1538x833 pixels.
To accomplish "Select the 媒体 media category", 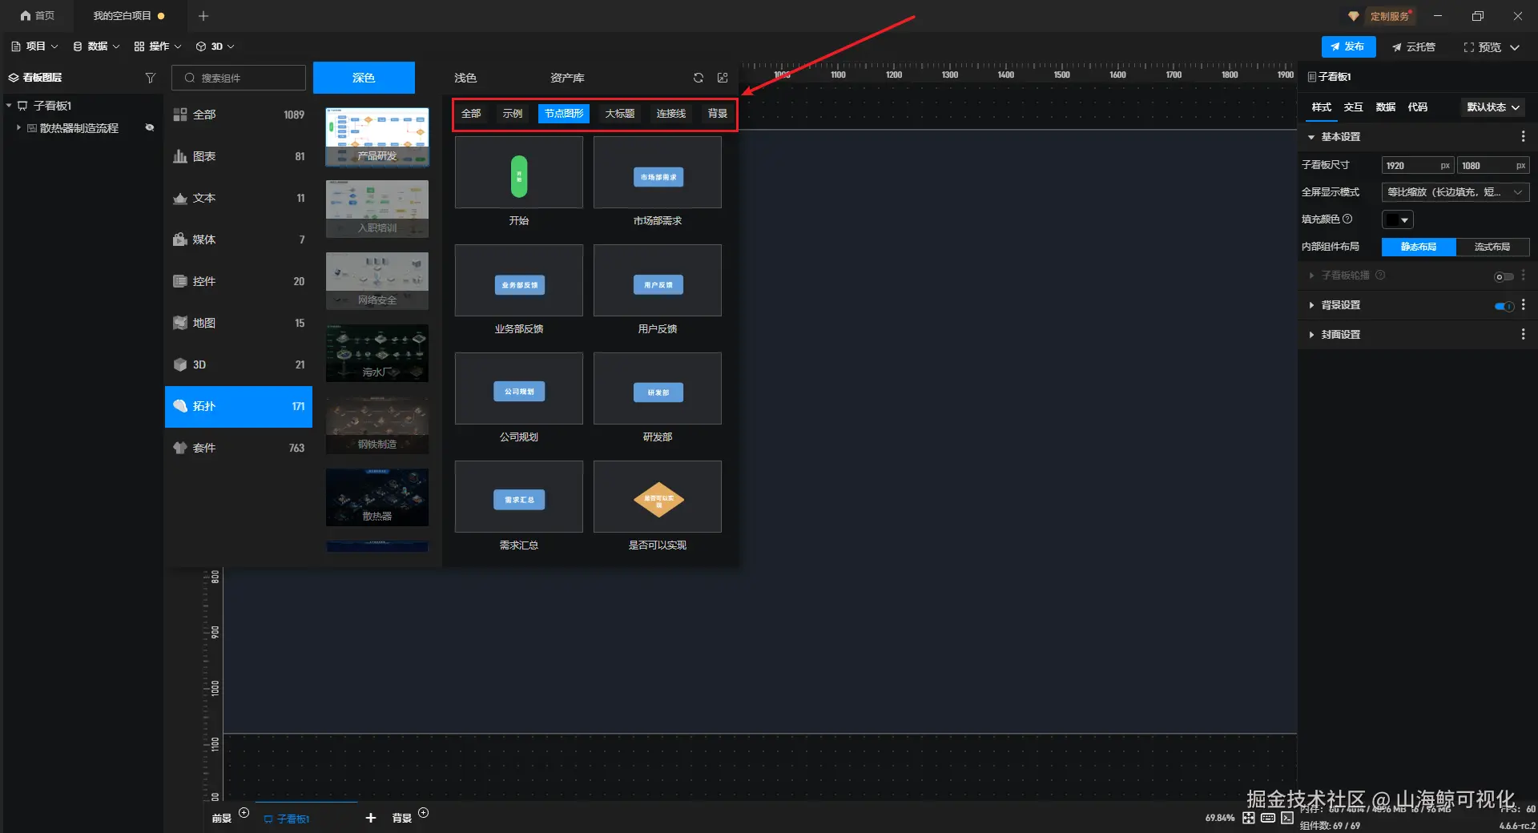I will tap(239, 239).
